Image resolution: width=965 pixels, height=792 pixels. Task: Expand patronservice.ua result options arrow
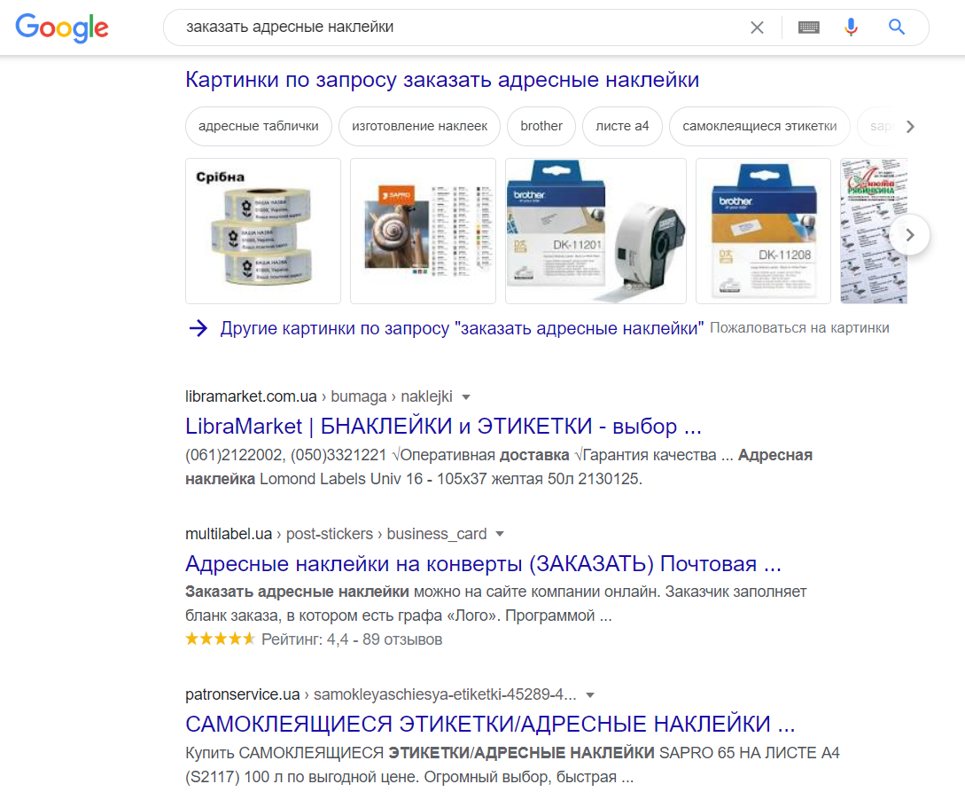point(590,695)
